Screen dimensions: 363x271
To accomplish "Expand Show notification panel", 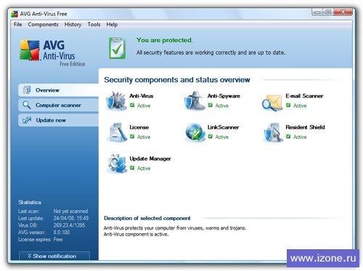I will coord(54,256).
